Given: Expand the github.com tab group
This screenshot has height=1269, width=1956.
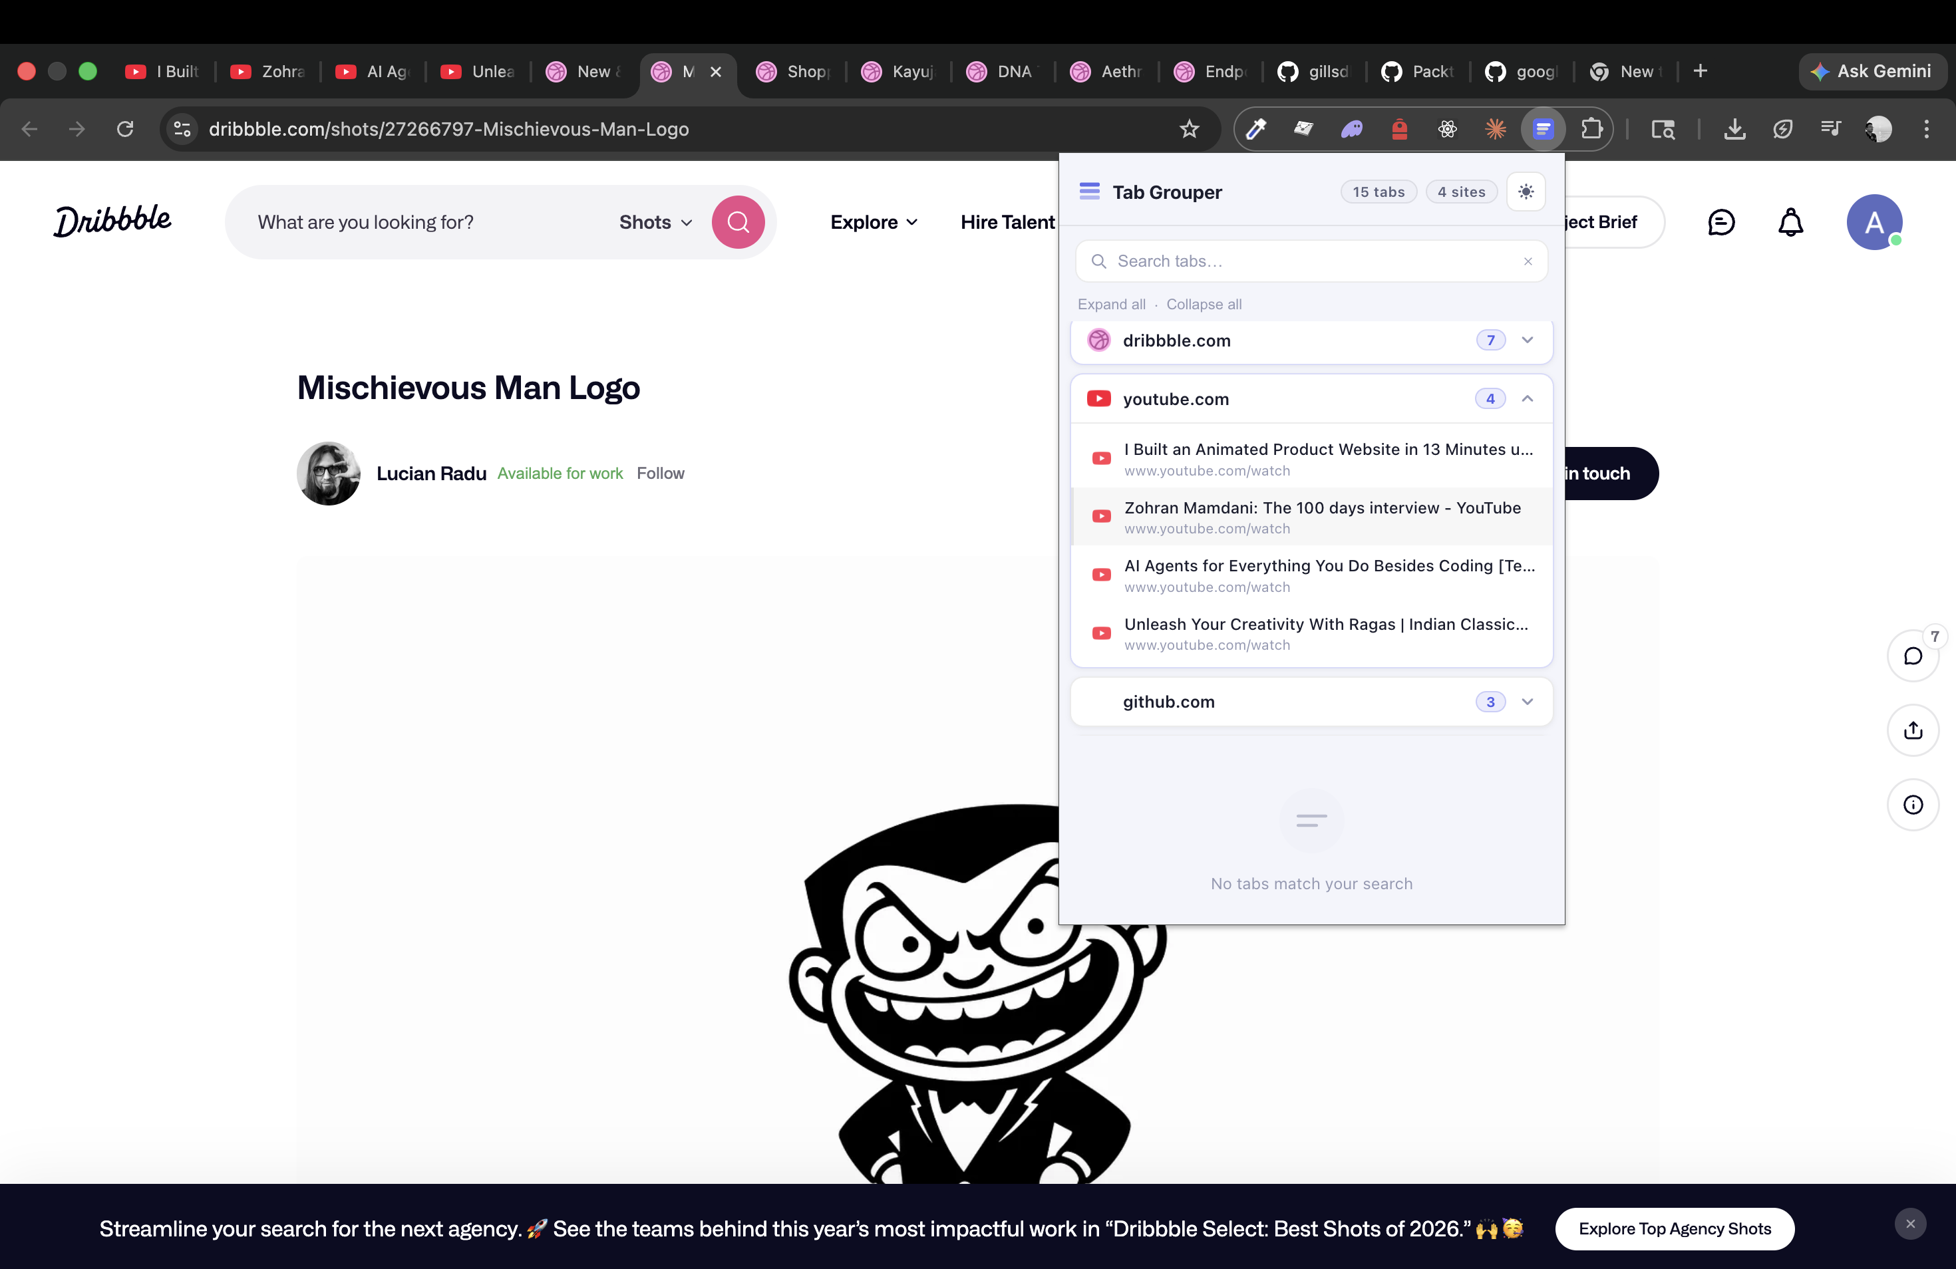Looking at the screenshot, I should click(x=1528, y=702).
